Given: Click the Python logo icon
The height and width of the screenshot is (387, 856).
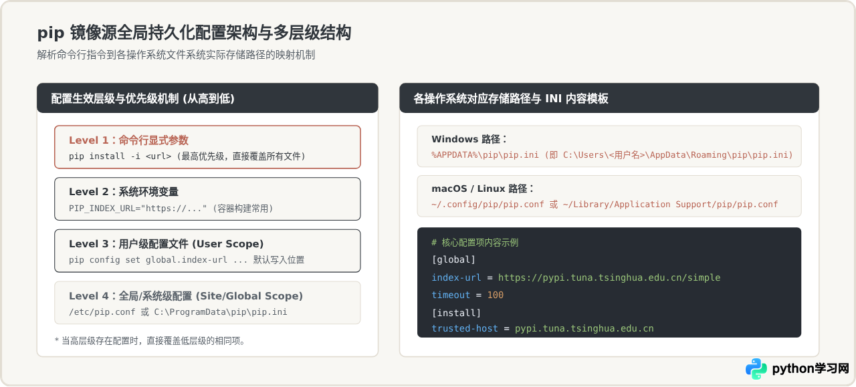Looking at the screenshot, I should (756, 369).
